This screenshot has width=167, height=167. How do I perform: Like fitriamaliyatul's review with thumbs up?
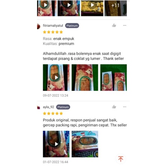tap(114, 25)
